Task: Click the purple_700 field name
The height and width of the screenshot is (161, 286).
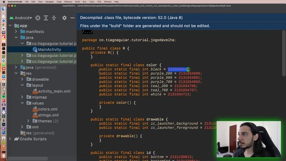Action: [x=161, y=82]
